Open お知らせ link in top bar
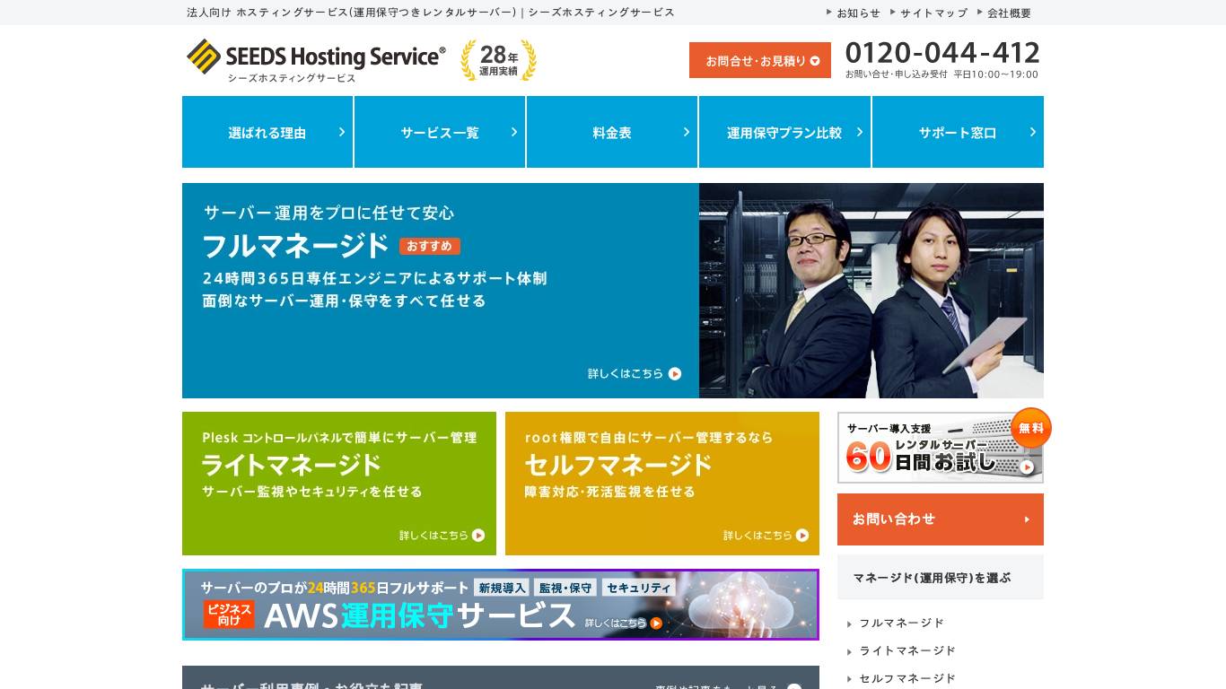The image size is (1226, 689). pos(858,13)
